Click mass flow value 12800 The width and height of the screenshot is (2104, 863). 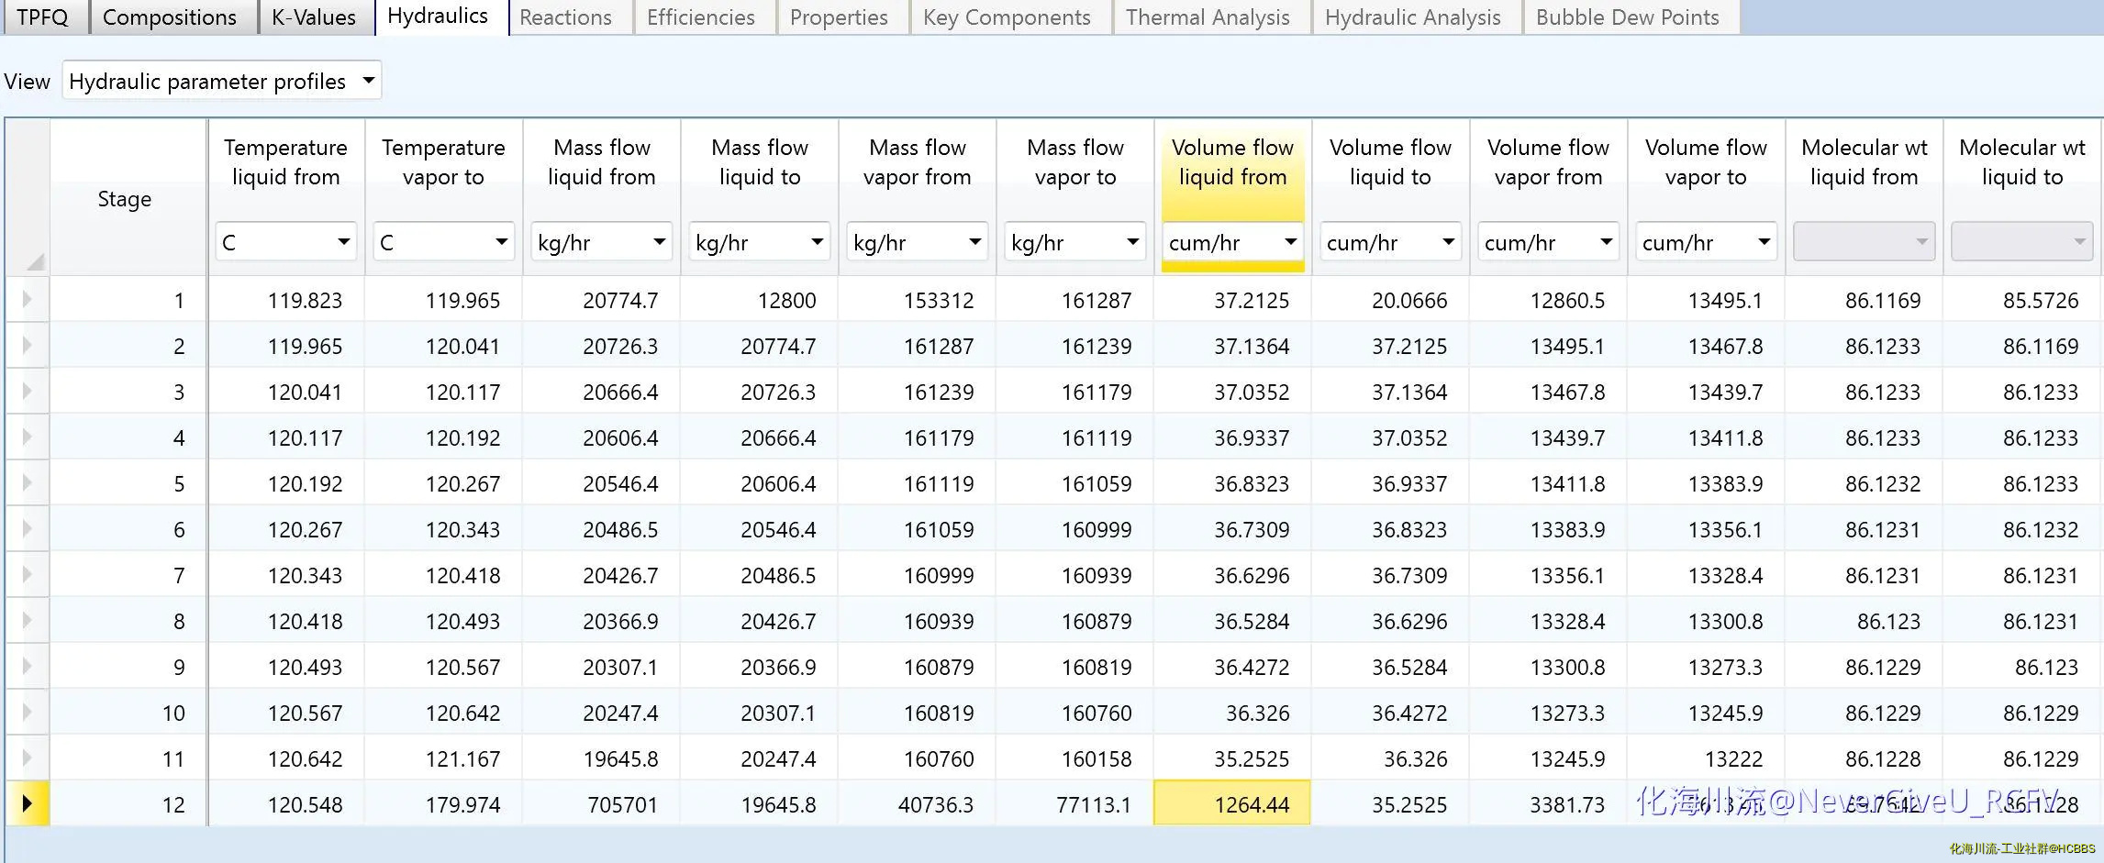click(x=760, y=300)
